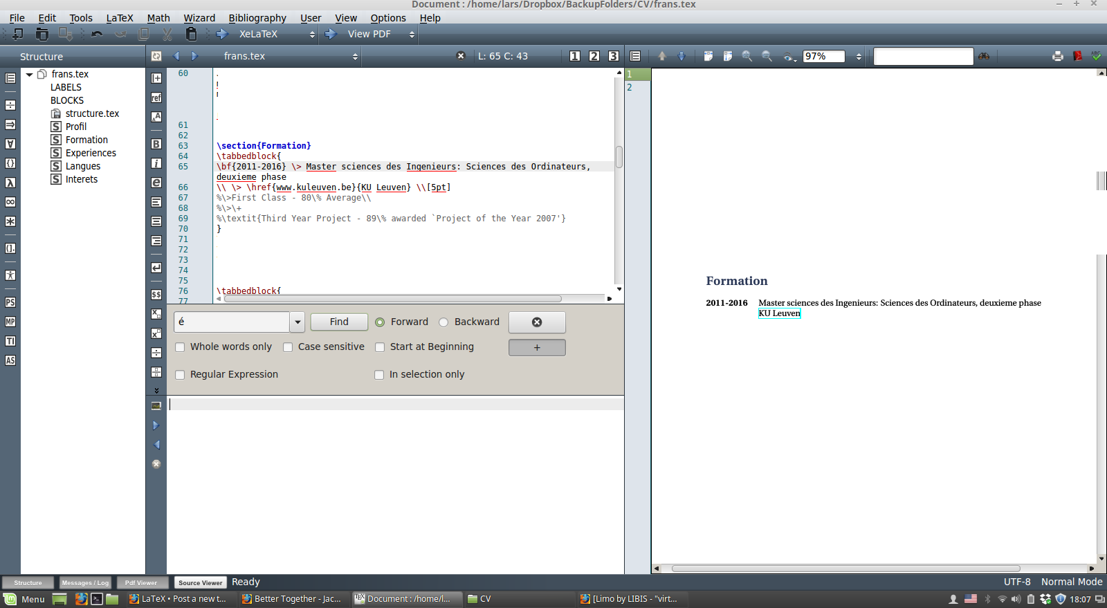The image size is (1107, 608).
Task: Insert display math with the $$ icon
Action: pyautogui.click(x=156, y=295)
